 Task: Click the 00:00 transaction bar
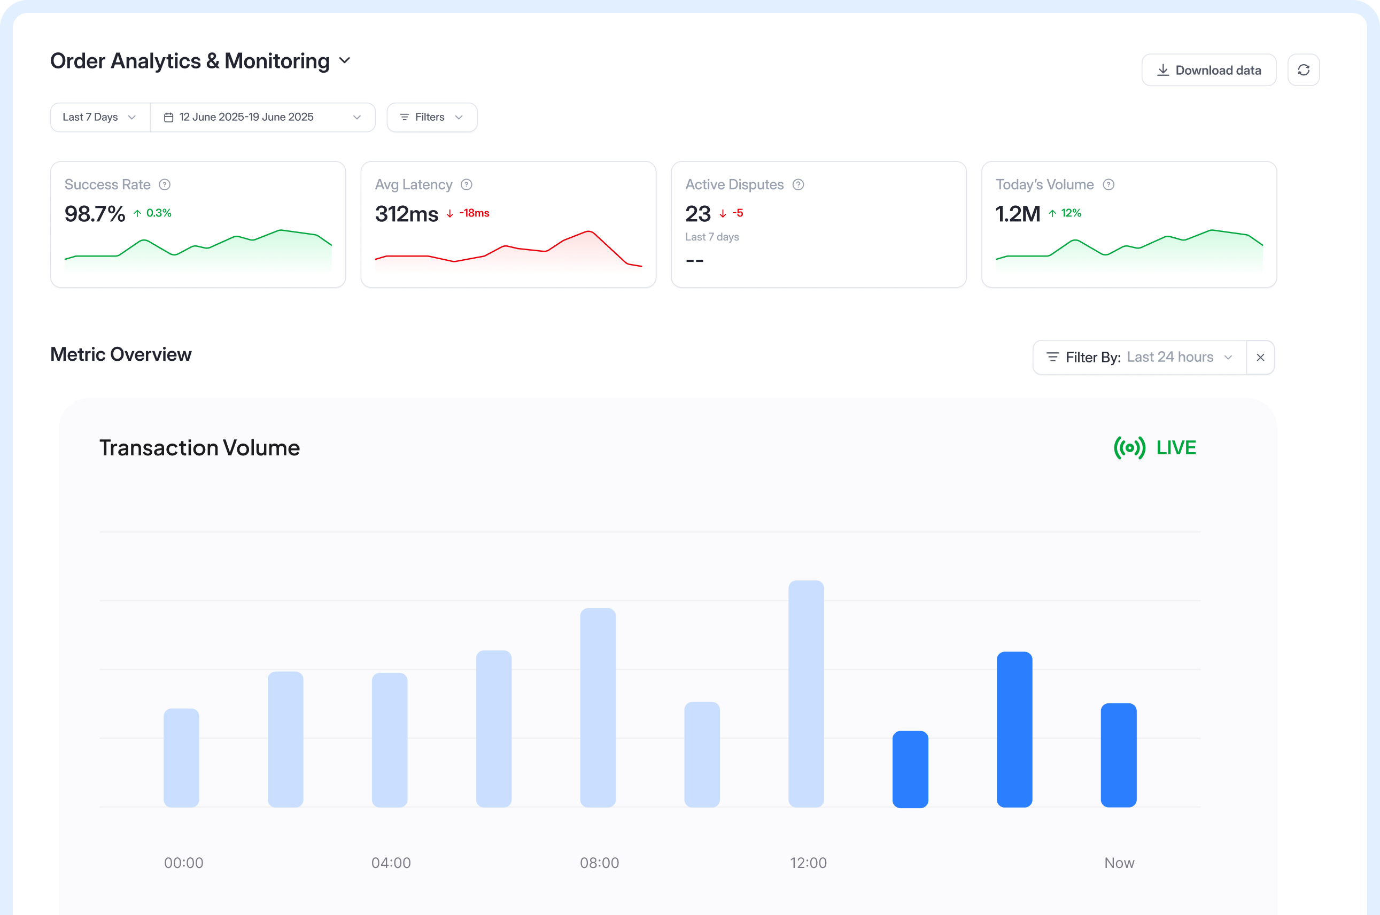pos(182,757)
